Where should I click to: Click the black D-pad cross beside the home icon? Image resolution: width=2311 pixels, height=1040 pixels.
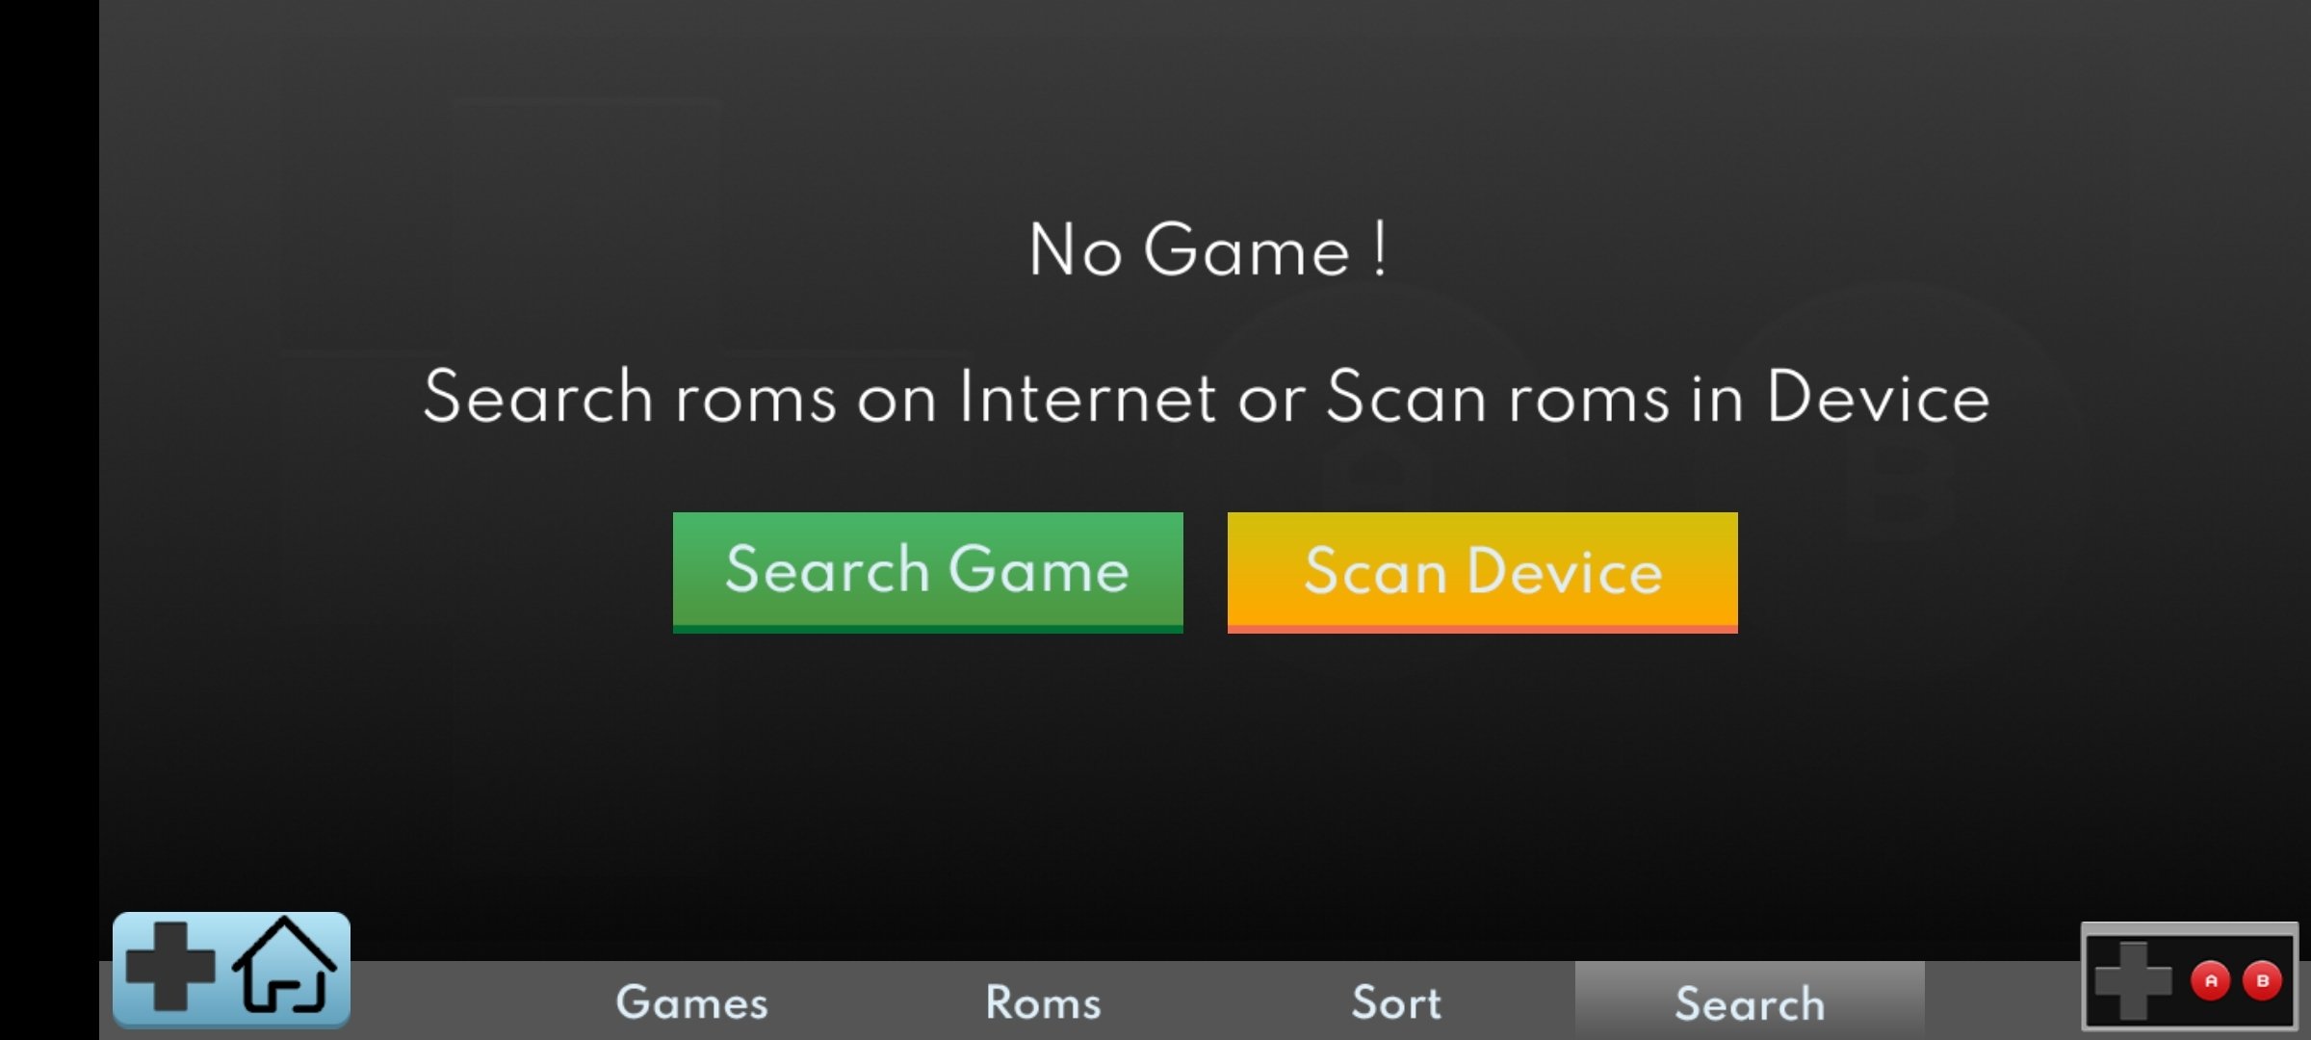tap(170, 966)
